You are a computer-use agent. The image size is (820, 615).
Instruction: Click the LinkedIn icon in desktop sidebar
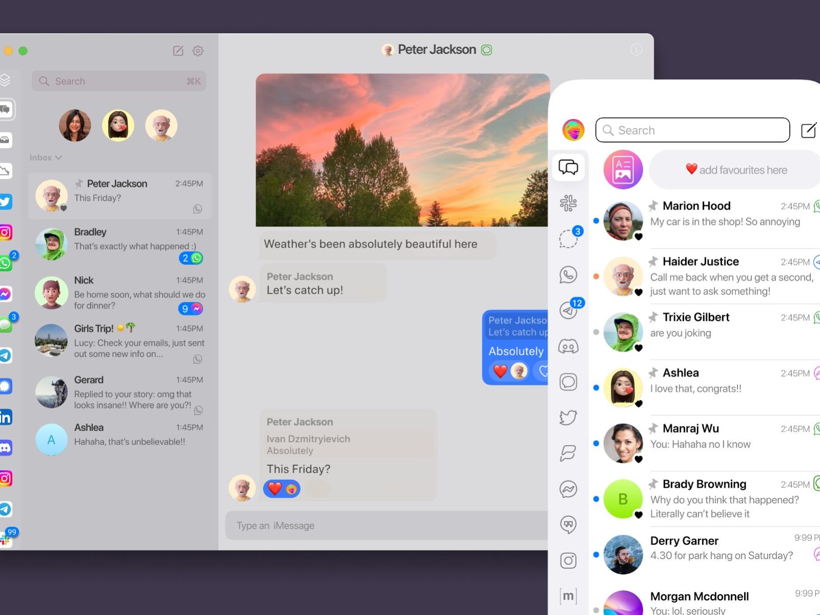click(6, 417)
